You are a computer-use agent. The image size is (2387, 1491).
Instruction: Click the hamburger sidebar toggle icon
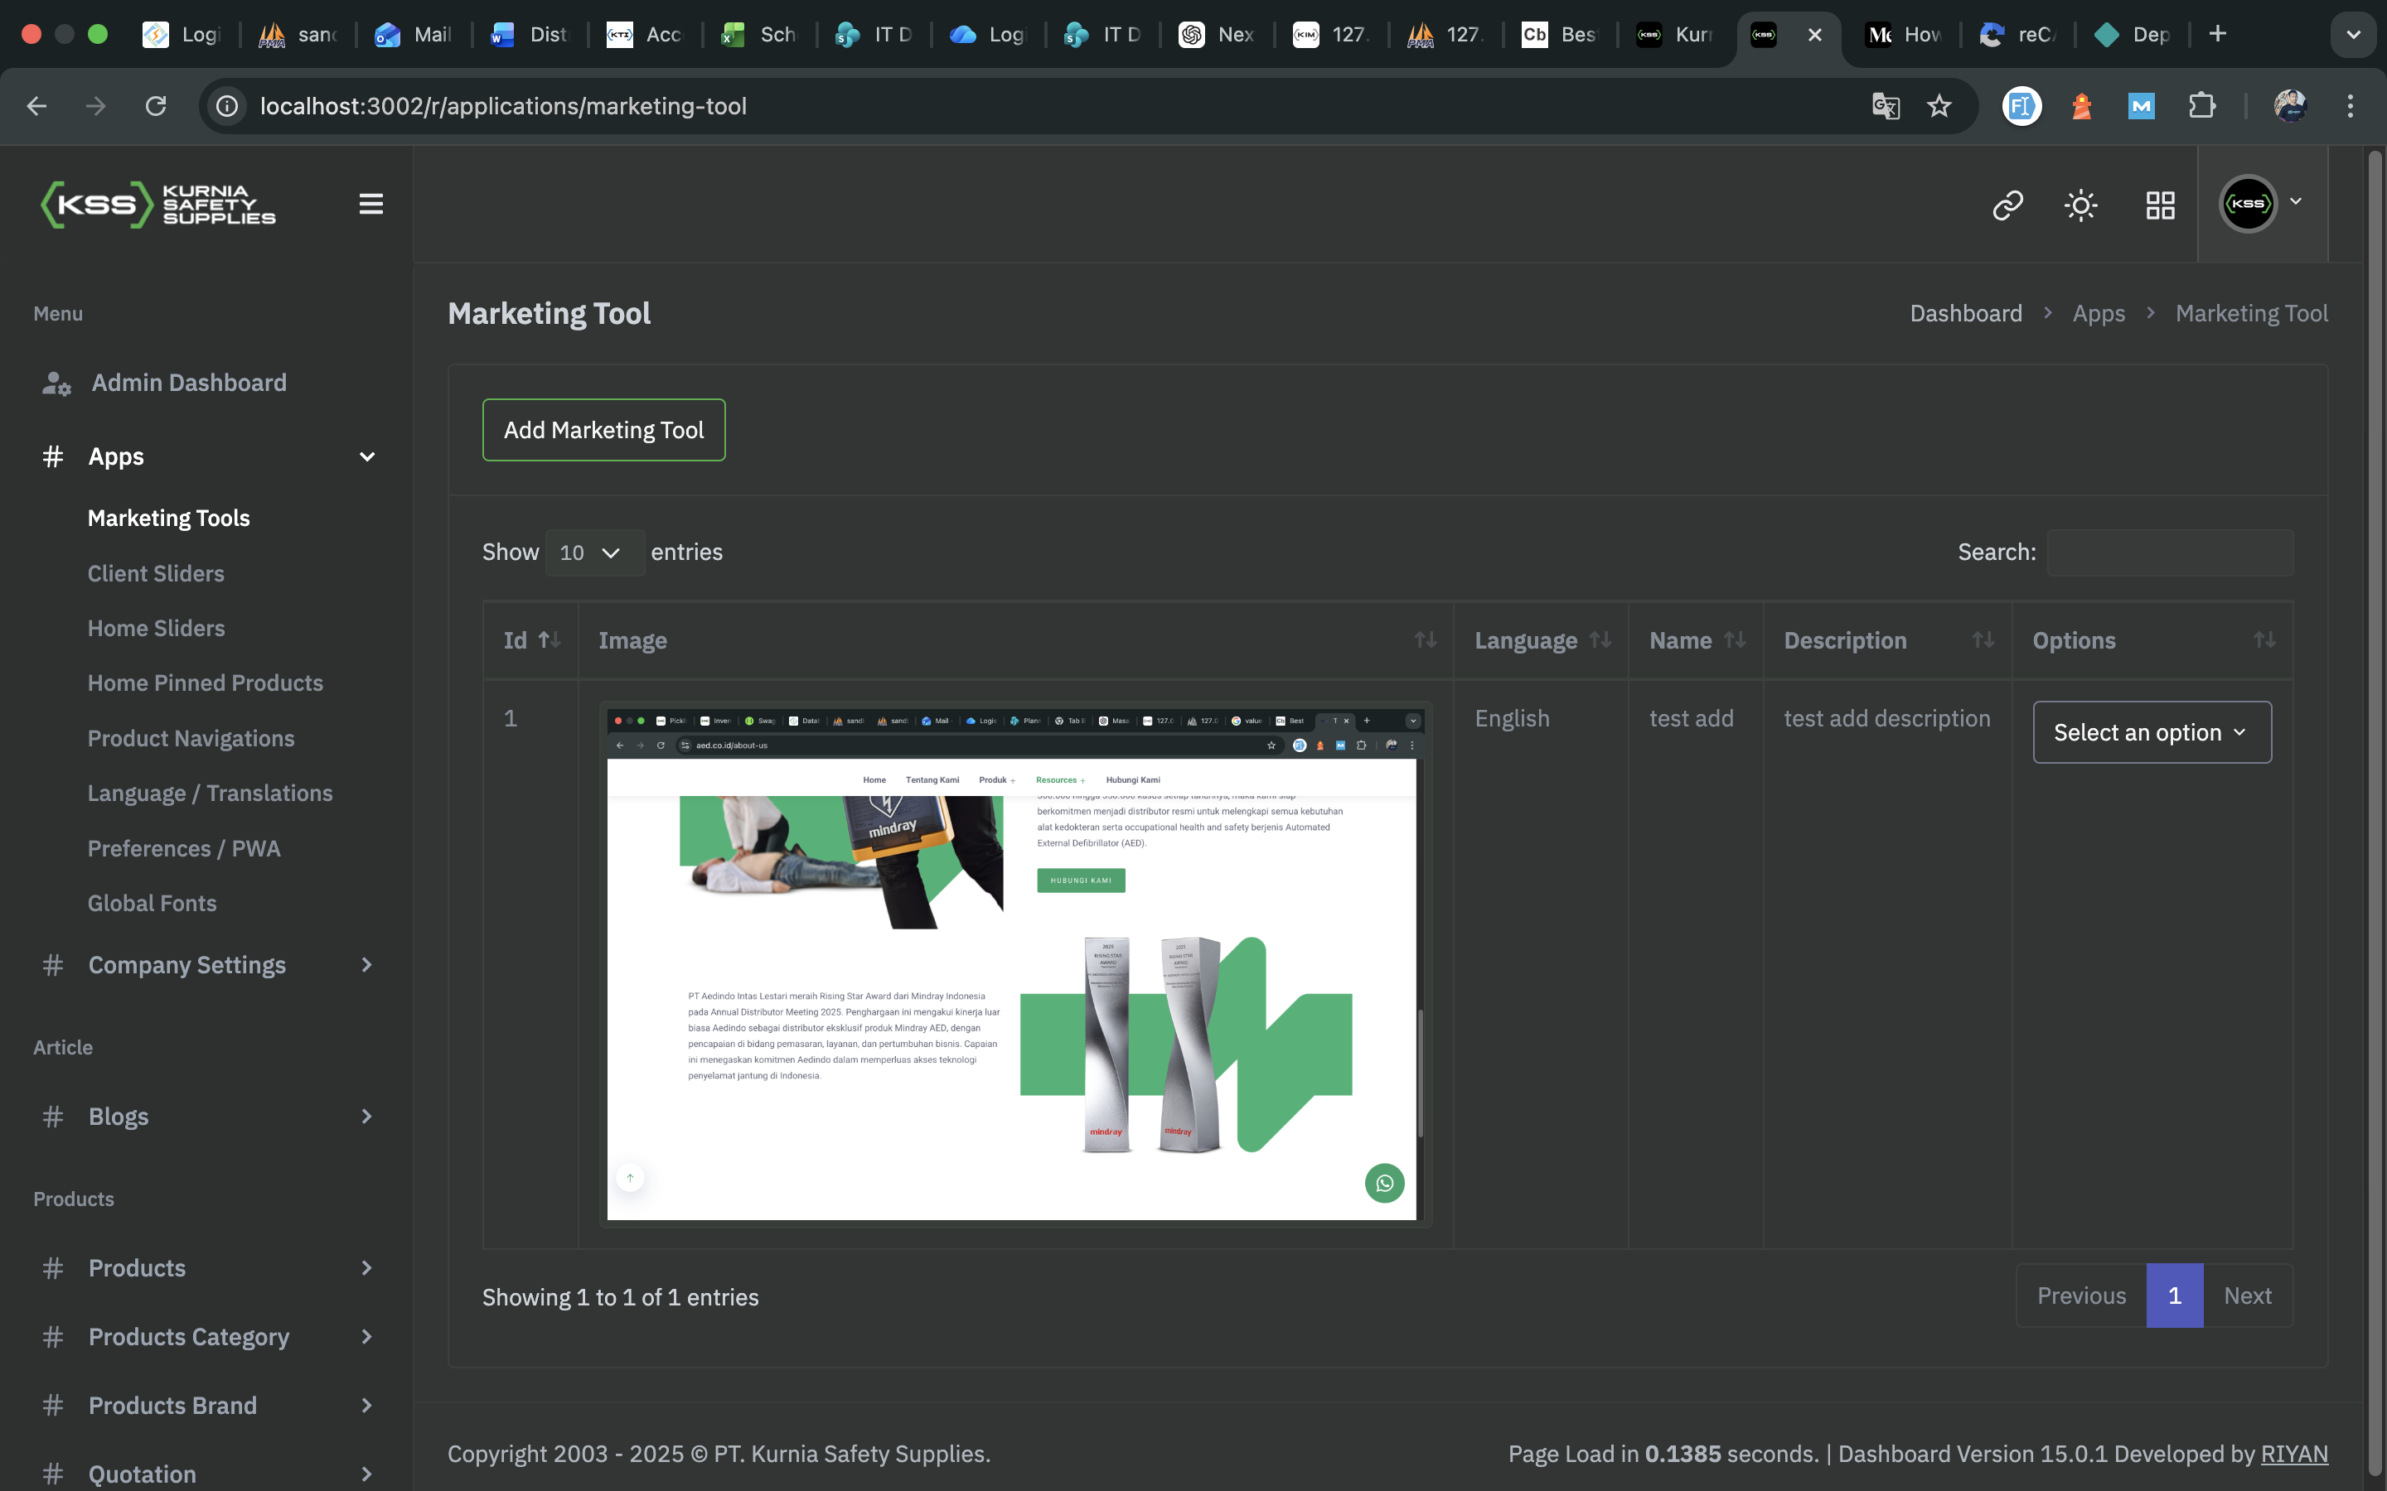[370, 204]
